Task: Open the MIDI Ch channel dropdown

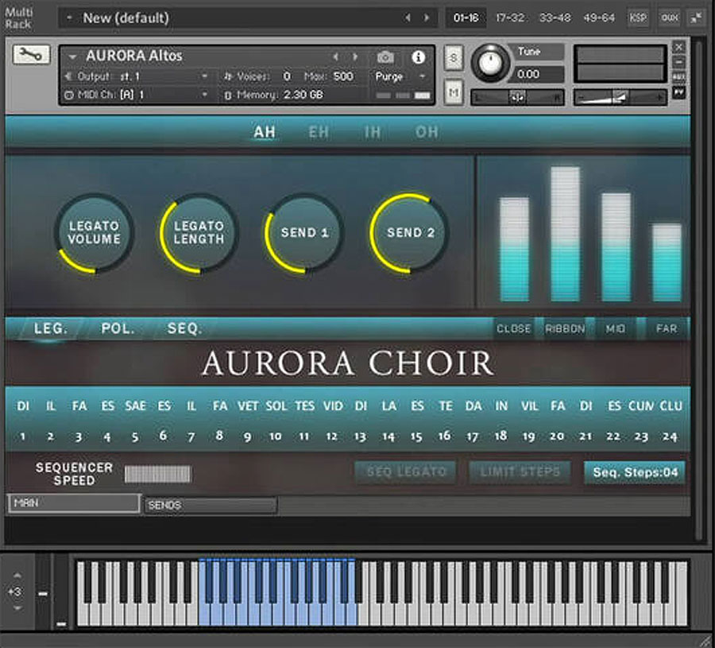Action: (138, 95)
